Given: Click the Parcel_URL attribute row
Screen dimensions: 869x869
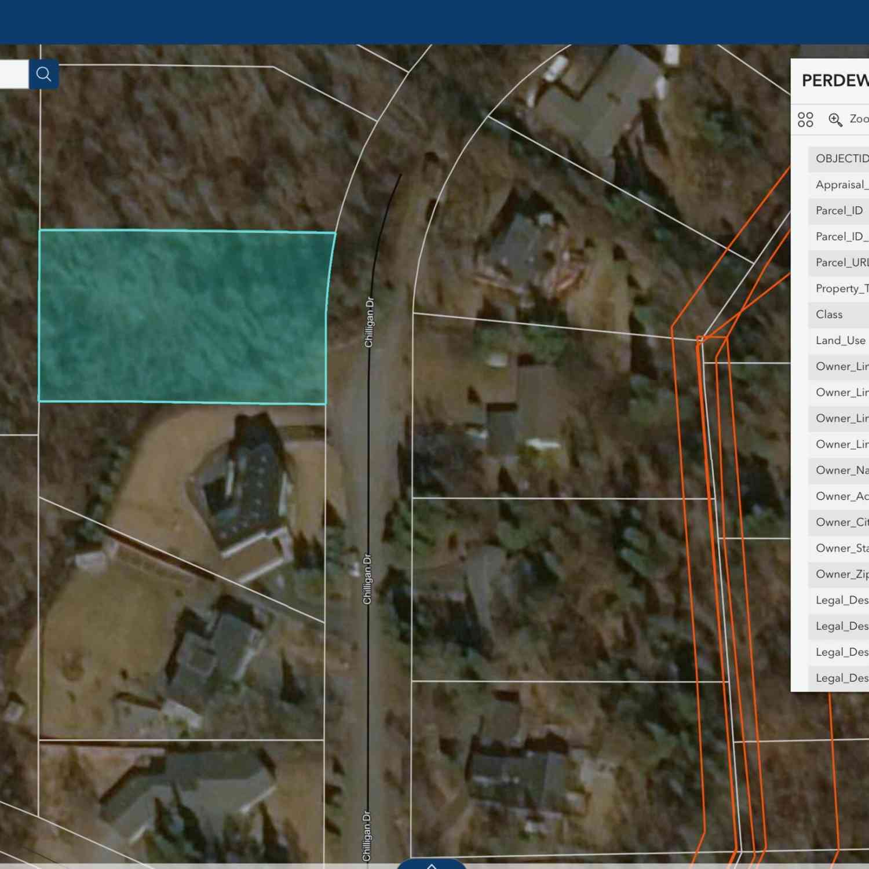Looking at the screenshot, I should click(839, 262).
